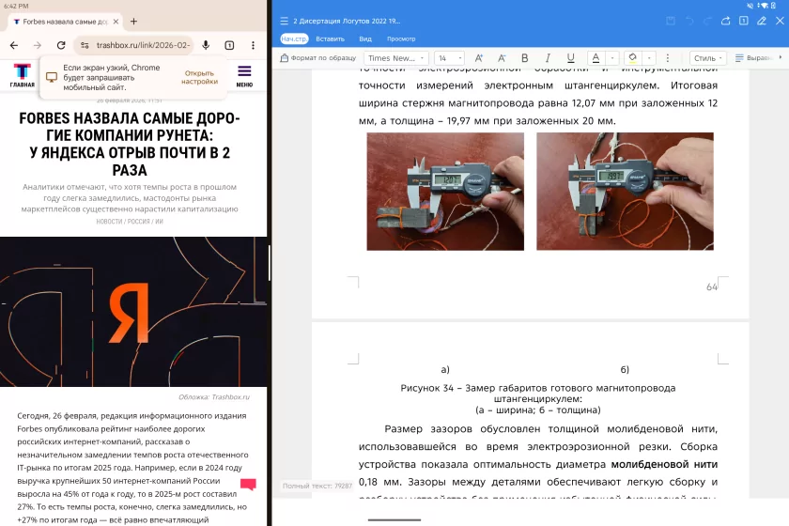The width and height of the screenshot is (789, 526).
Task: Click Формат по образцу format painter
Action: pos(317,58)
